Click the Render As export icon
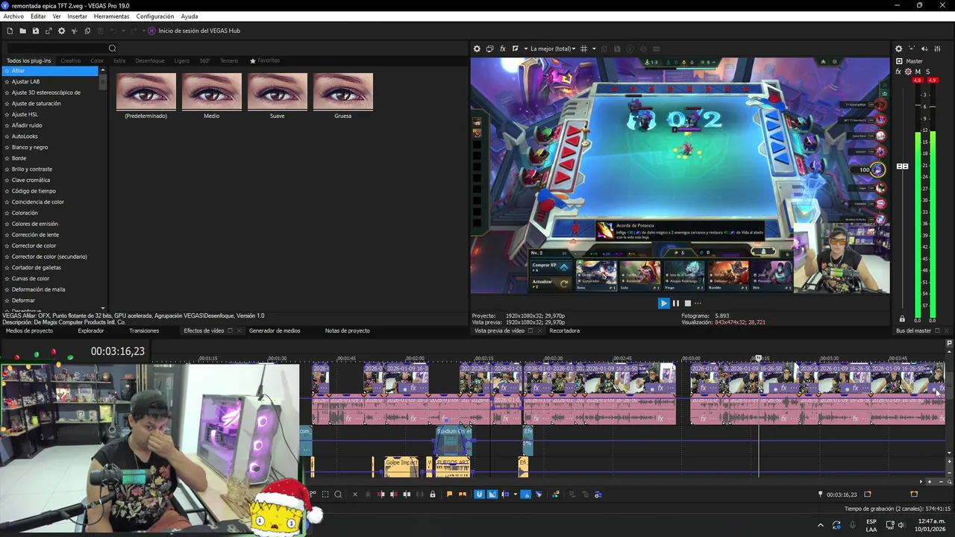Image resolution: width=955 pixels, height=537 pixels. [x=48, y=31]
